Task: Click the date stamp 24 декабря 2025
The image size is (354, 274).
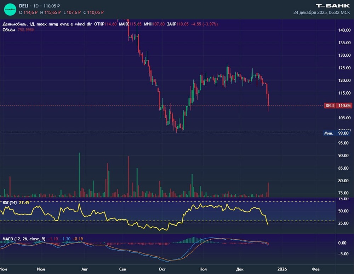Action: click(310, 12)
